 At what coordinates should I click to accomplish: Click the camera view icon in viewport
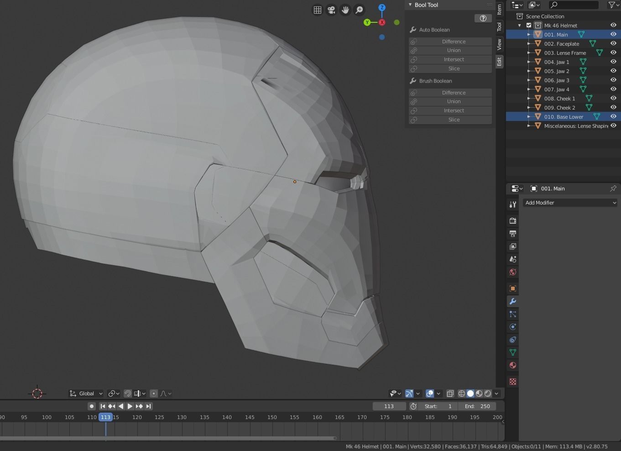[x=331, y=10]
